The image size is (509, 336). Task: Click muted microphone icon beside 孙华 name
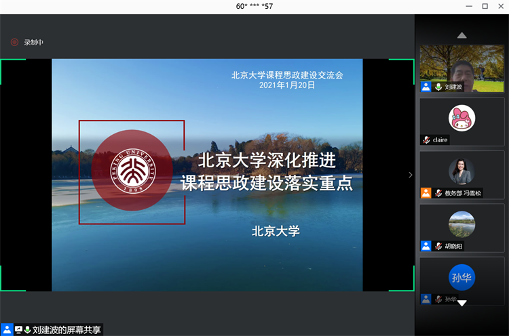click(x=438, y=299)
